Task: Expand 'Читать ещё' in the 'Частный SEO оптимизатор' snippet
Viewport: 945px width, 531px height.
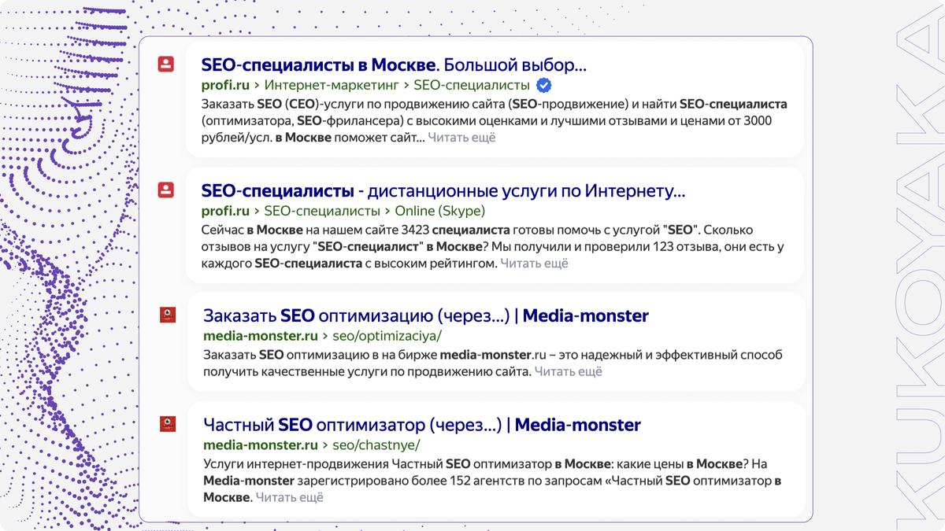Action: pyautogui.click(x=289, y=497)
